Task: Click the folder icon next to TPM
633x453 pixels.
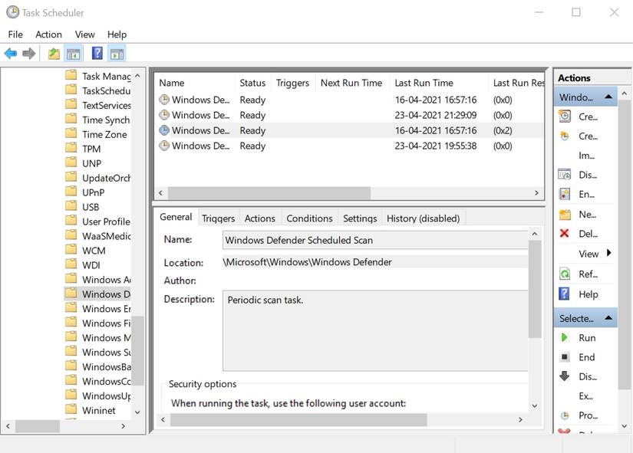Action: (x=71, y=148)
